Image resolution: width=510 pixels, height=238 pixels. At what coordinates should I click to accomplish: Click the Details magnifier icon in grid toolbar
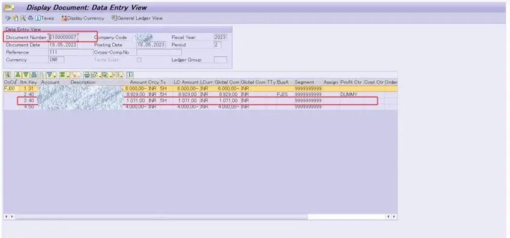(7, 75)
